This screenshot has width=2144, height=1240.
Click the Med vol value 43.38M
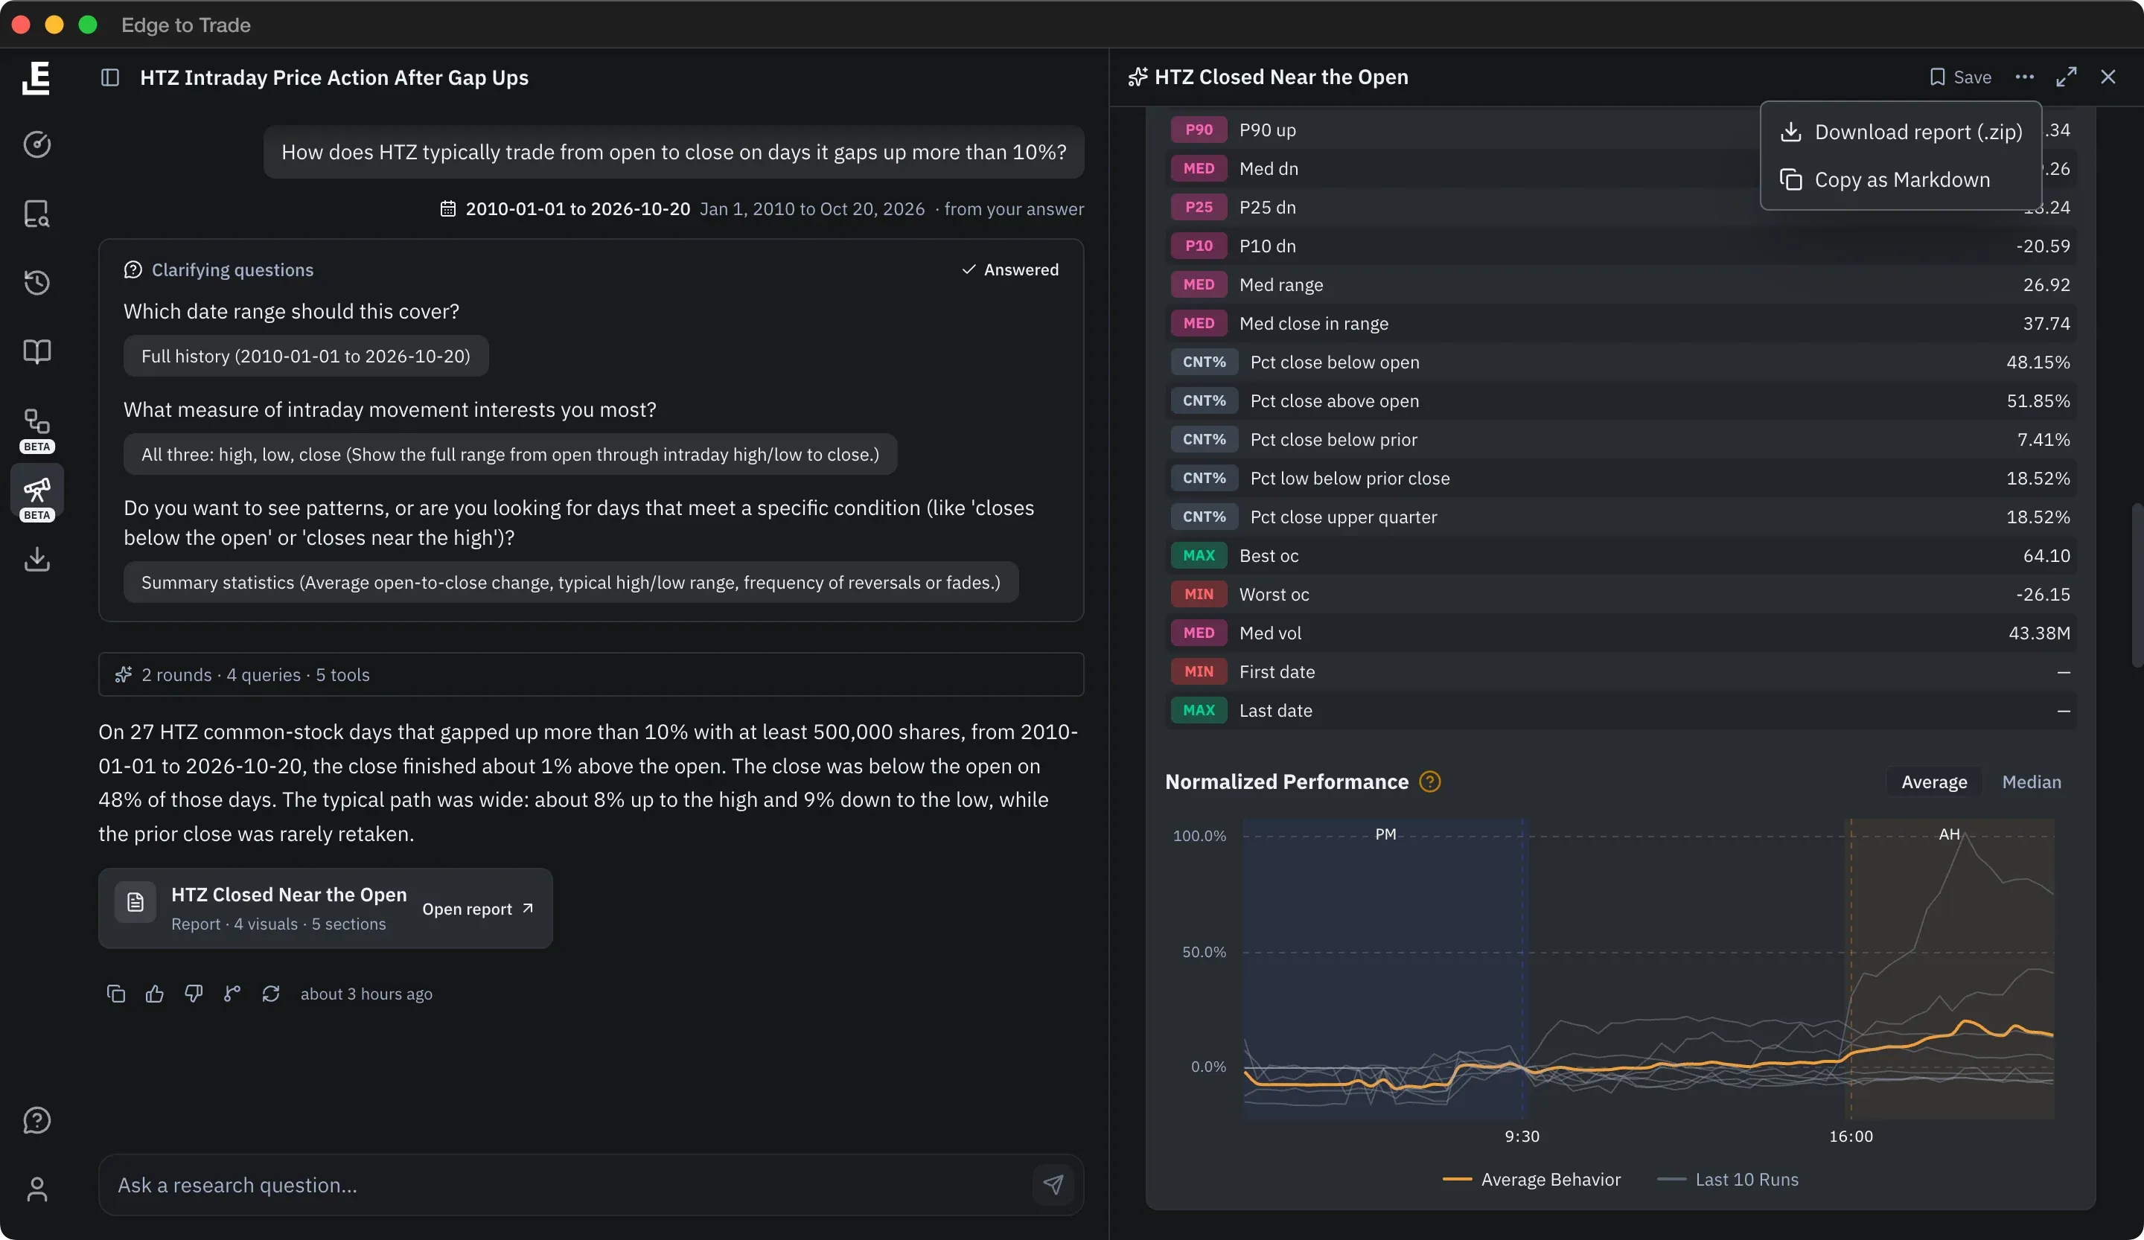click(x=2038, y=633)
